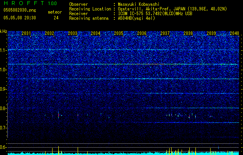Click the 0.8 kHz axis label
Image resolution: width=243 pixels, height=155 pixels.
pos(3,108)
